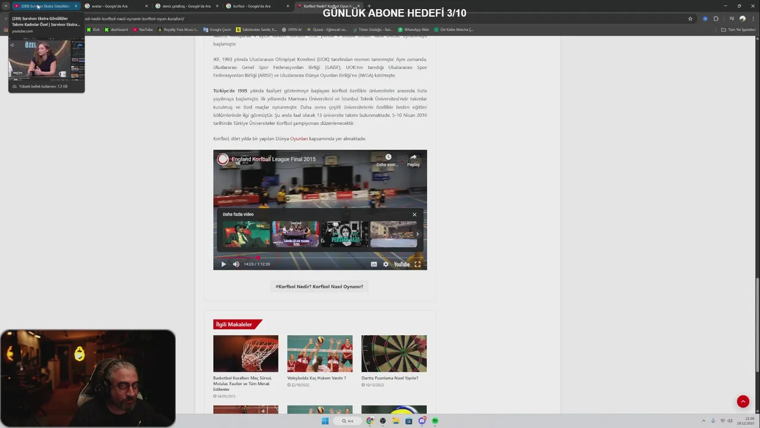Click the Paylaş share icon on video
The width and height of the screenshot is (760, 428).
(x=413, y=158)
